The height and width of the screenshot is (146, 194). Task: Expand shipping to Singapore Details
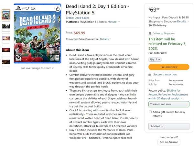(183, 22)
